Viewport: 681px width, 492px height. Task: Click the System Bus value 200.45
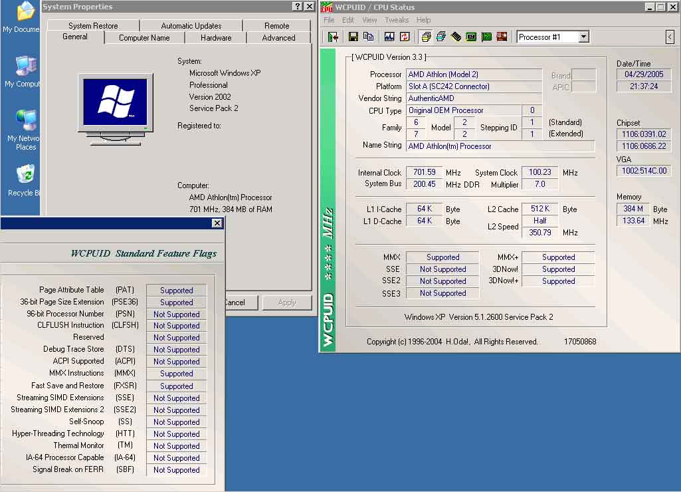425,184
